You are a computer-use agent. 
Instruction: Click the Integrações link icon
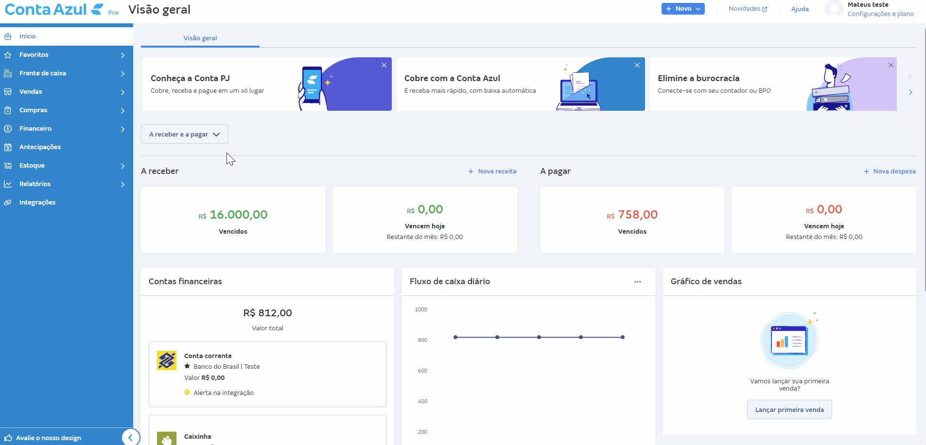[x=8, y=203]
